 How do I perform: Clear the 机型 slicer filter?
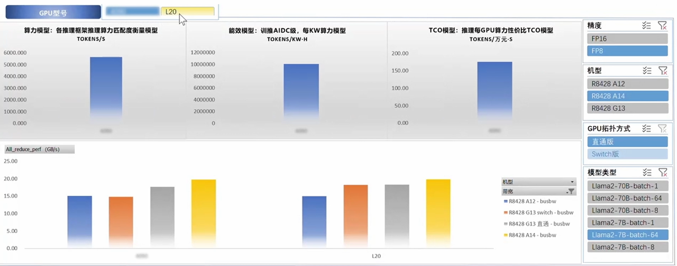coord(662,70)
